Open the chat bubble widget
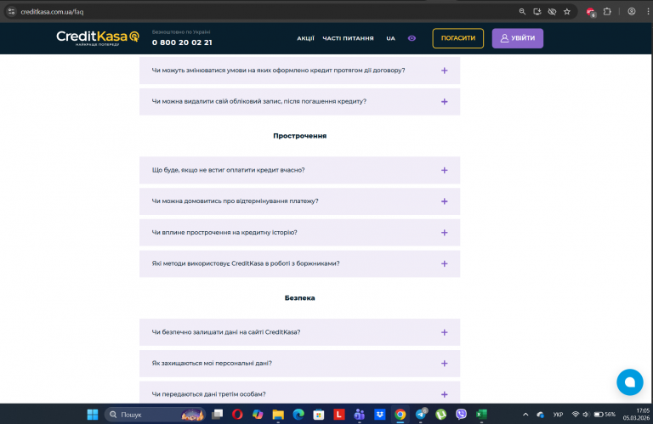653x424 pixels. coord(630,382)
